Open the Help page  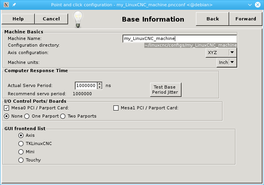[x=18, y=19]
